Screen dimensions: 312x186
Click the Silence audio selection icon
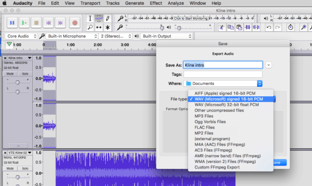(x=256, y=27)
